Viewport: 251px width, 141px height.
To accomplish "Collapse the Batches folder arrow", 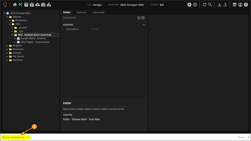I will point(7,17).
